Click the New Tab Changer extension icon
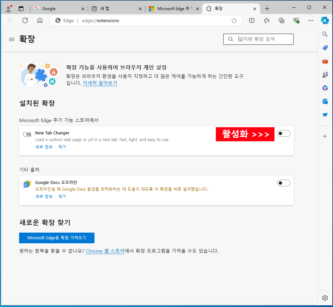Screen dimensions: 333x307 tap(27, 134)
